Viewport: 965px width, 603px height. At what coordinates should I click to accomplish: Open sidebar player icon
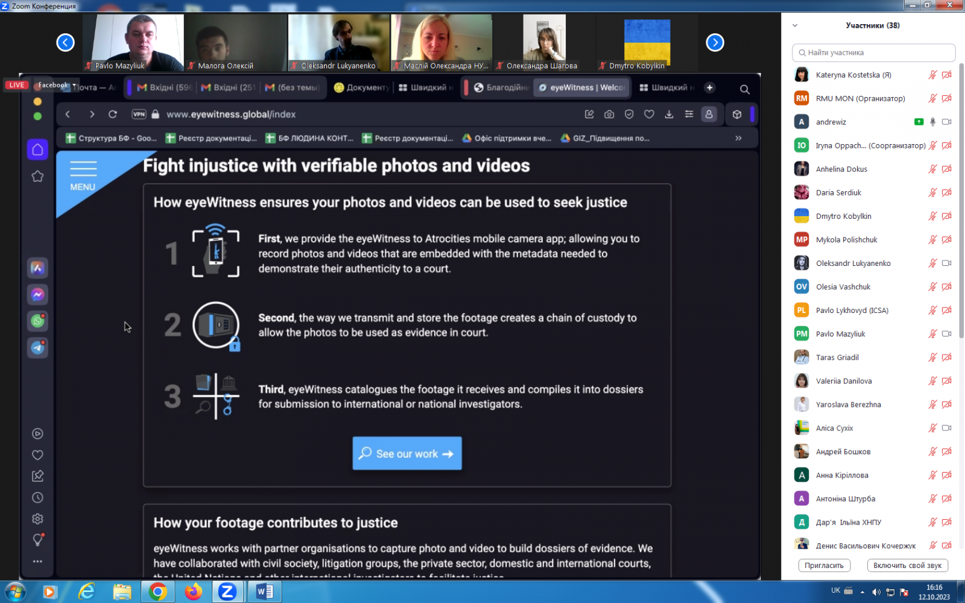(37, 434)
